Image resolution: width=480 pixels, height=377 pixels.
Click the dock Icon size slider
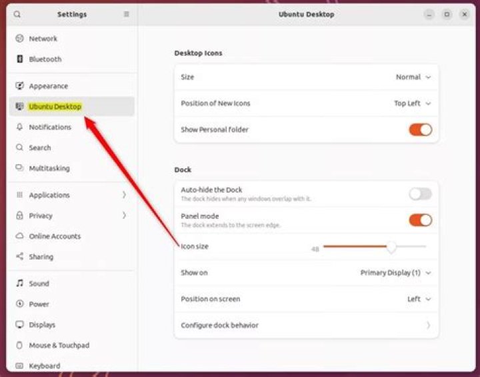(x=375, y=246)
